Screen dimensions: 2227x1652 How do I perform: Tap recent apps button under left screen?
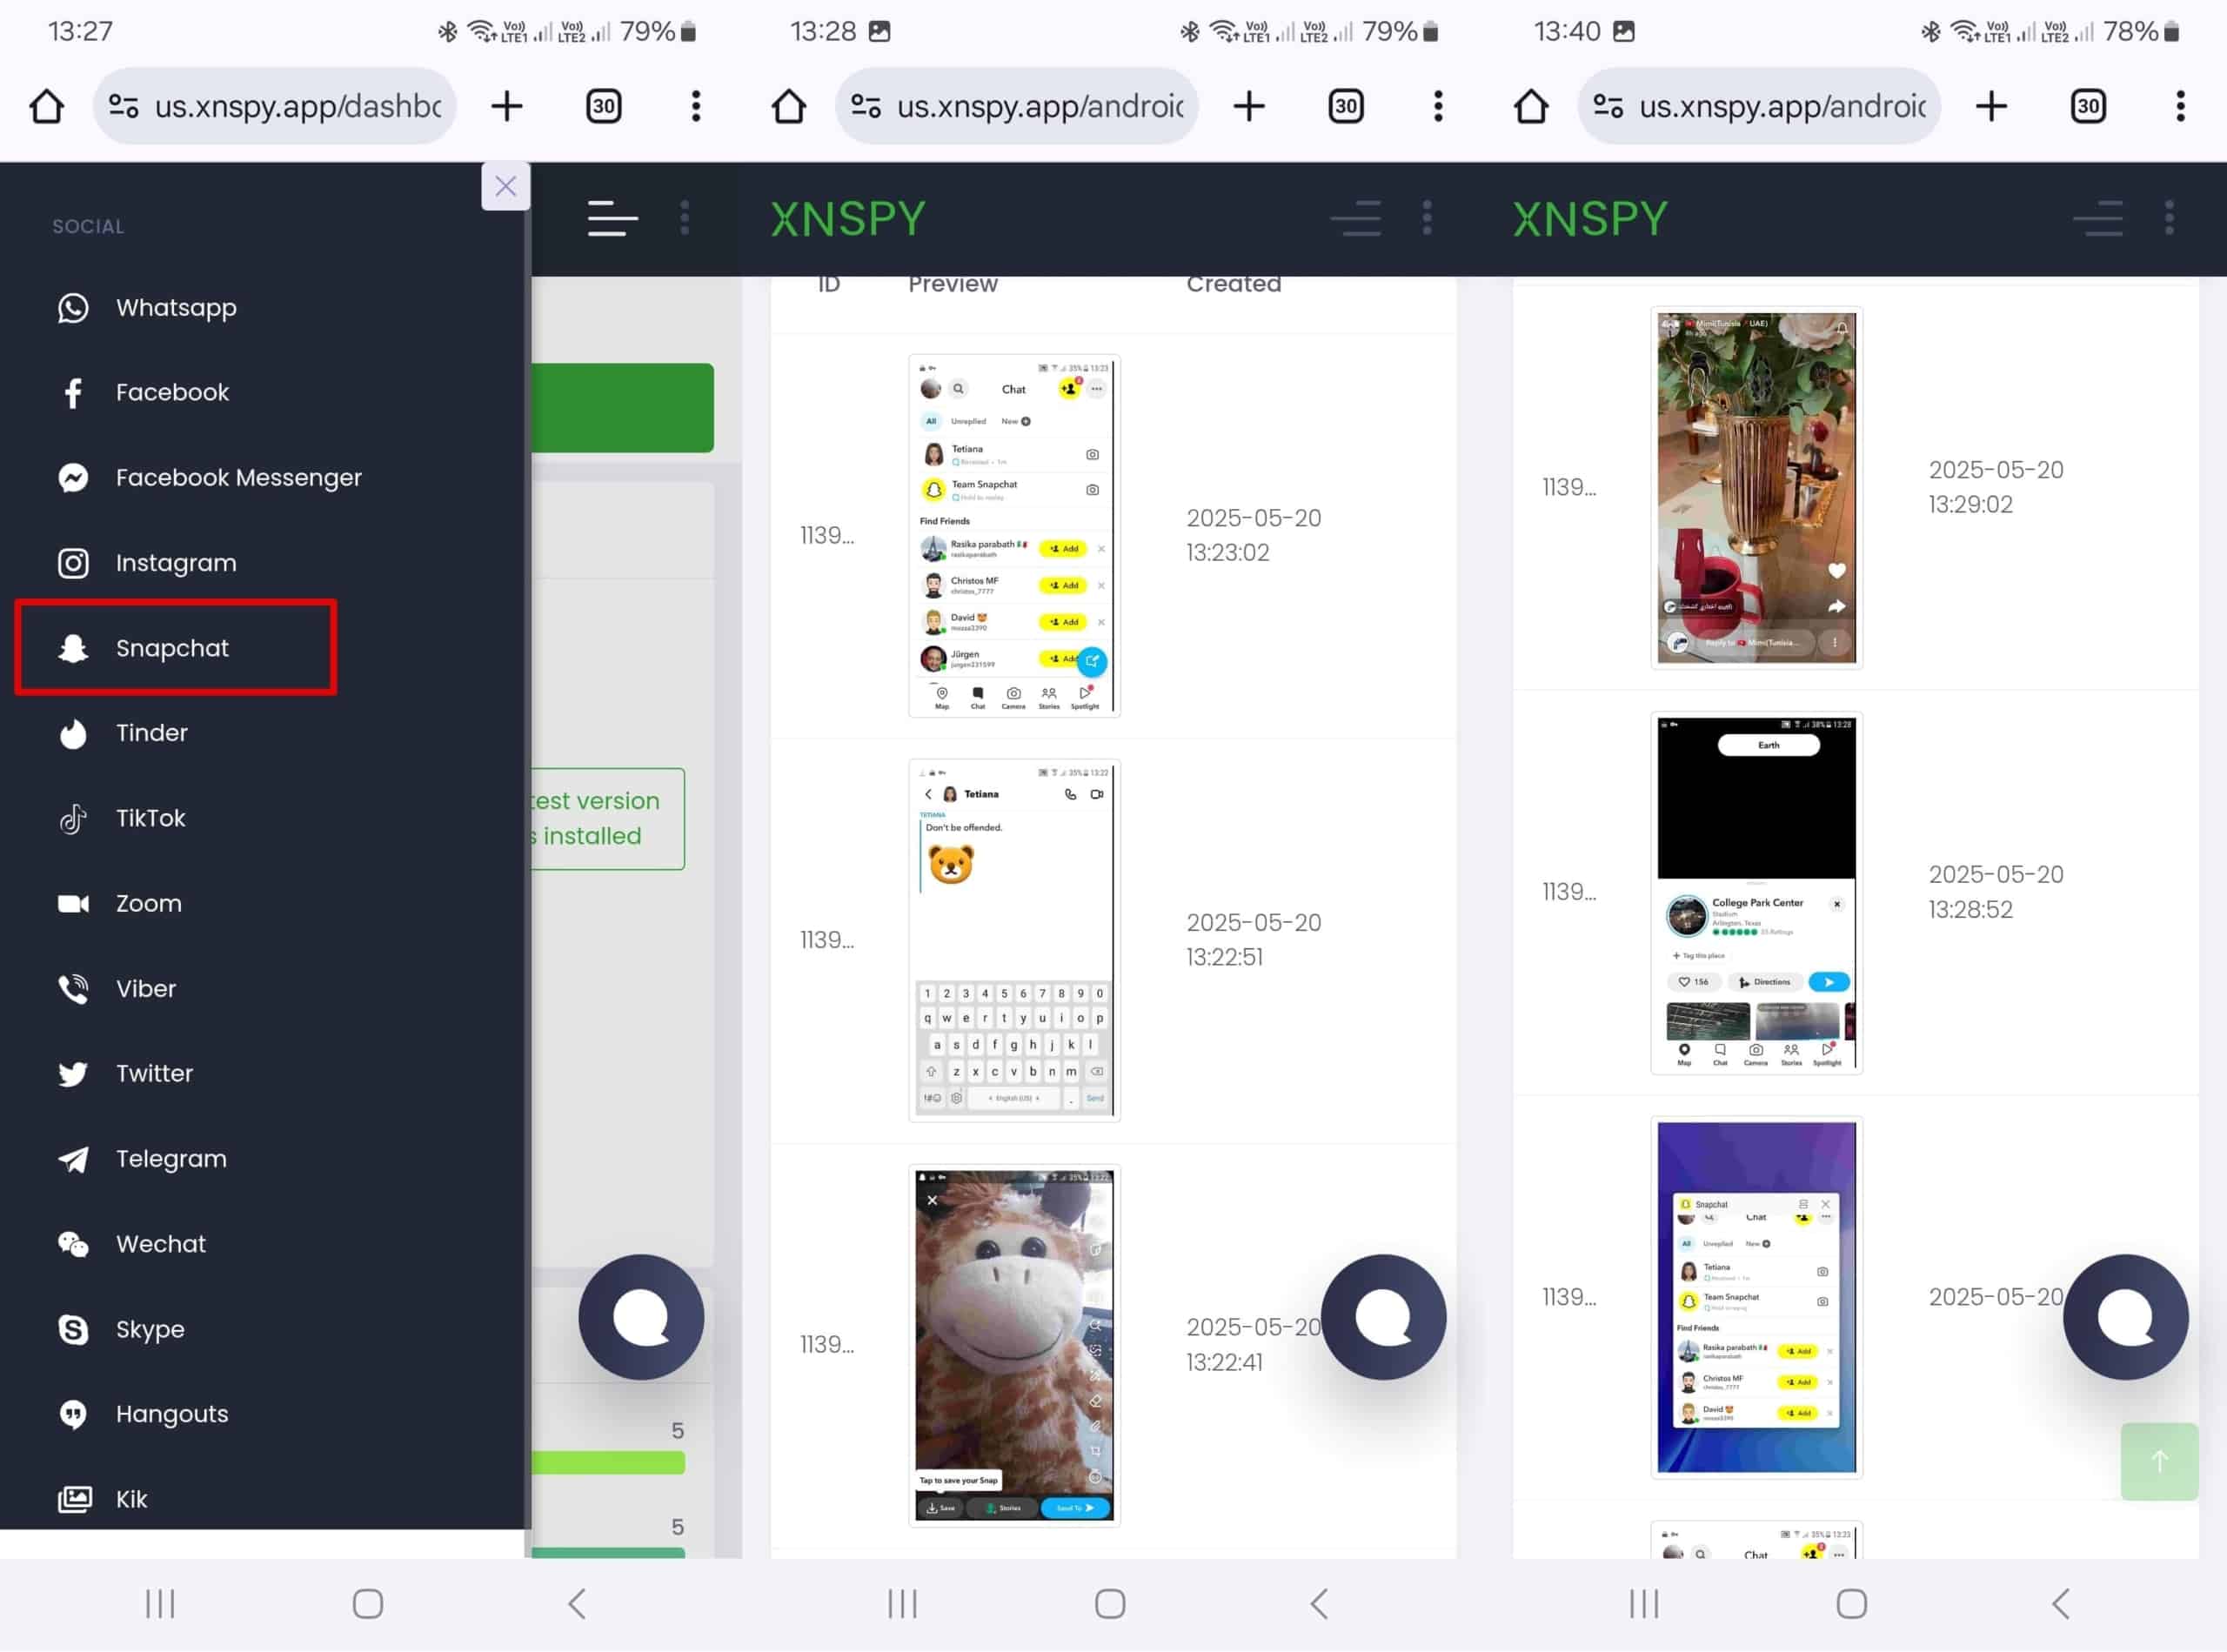click(160, 1604)
